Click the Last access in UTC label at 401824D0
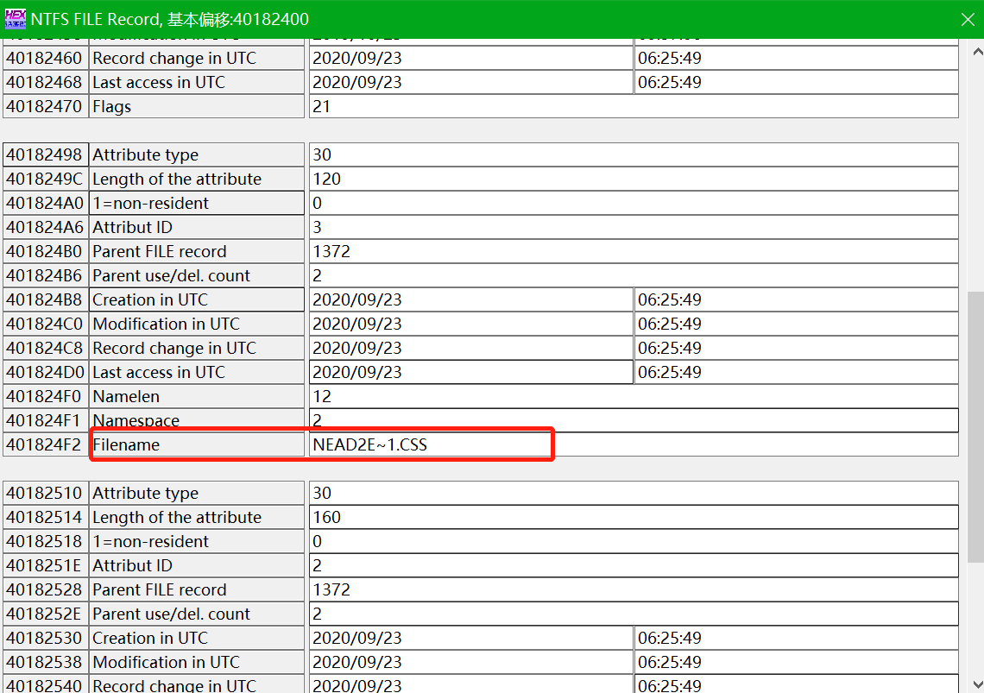The width and height of the screenshot is (984, 693). pos(197,372)
